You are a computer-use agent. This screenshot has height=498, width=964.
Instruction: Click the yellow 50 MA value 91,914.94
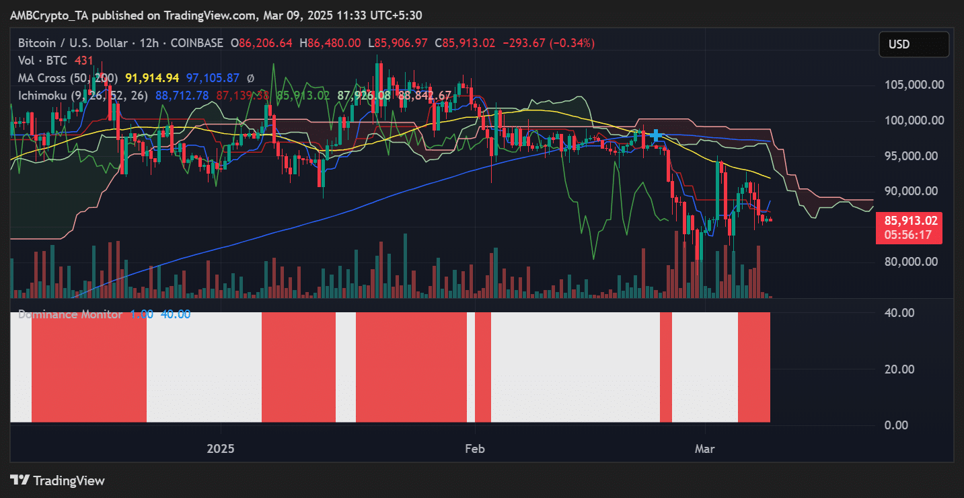[152, 78]
